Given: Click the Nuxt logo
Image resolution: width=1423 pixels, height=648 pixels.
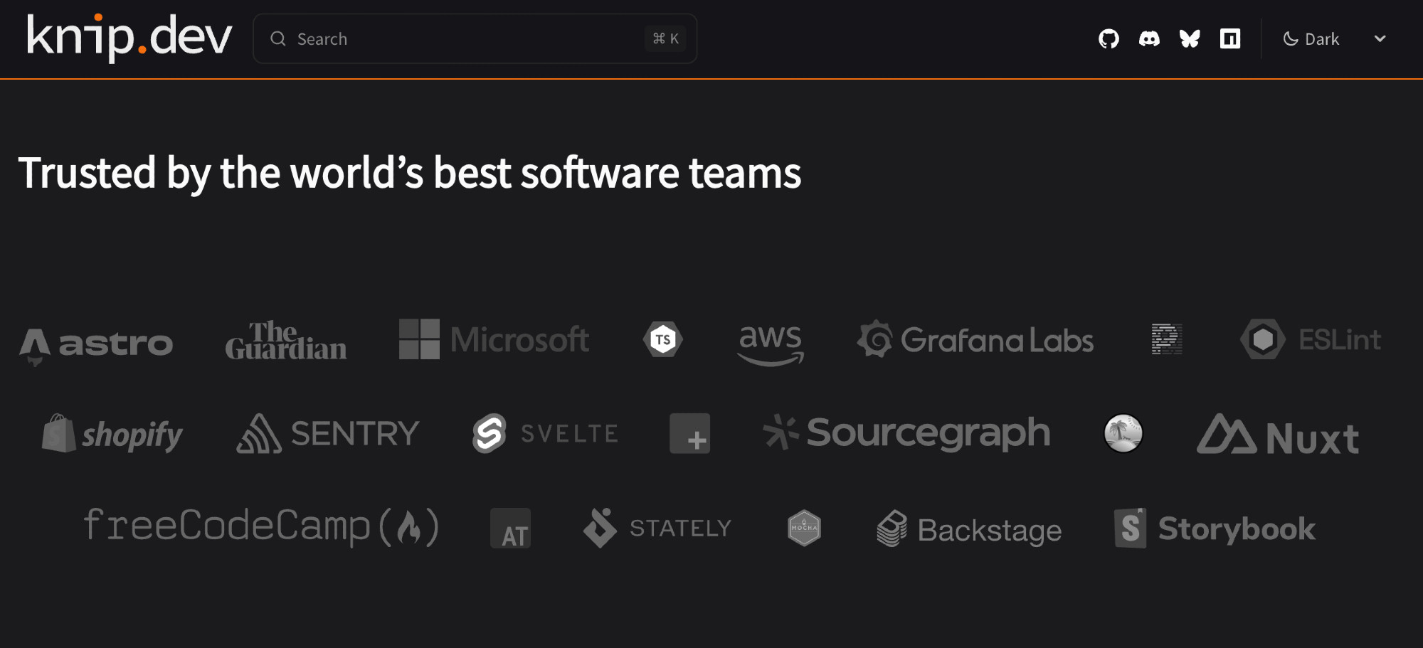Looking at the screenshot, I should click(1278, 435).
